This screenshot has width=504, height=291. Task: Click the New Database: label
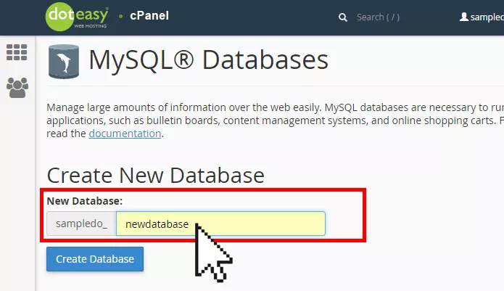click(85, 201)
